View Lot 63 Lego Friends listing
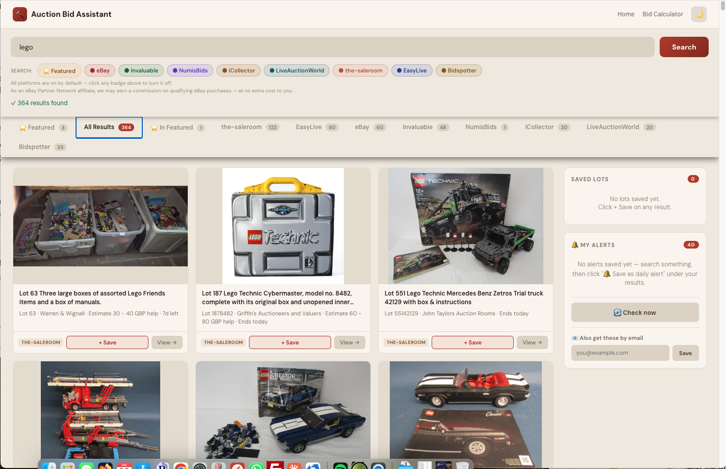The width and height of the screenshot is (726, 469). coord(167,342)
